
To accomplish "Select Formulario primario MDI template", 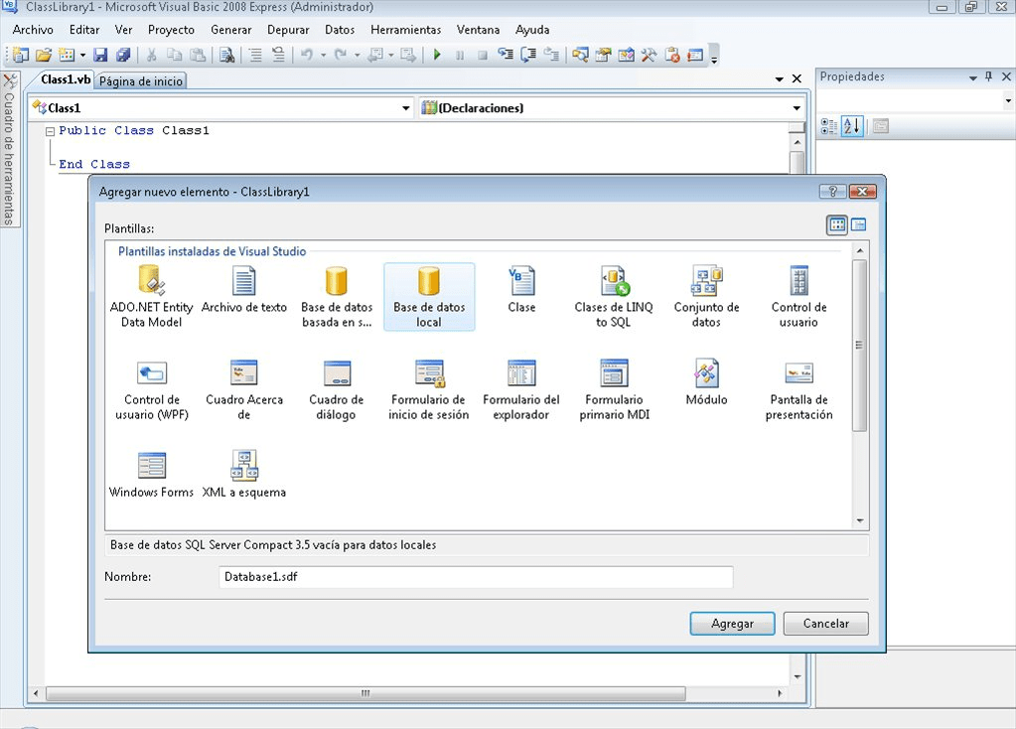I will pyautogui.click(x=614, y=389).
